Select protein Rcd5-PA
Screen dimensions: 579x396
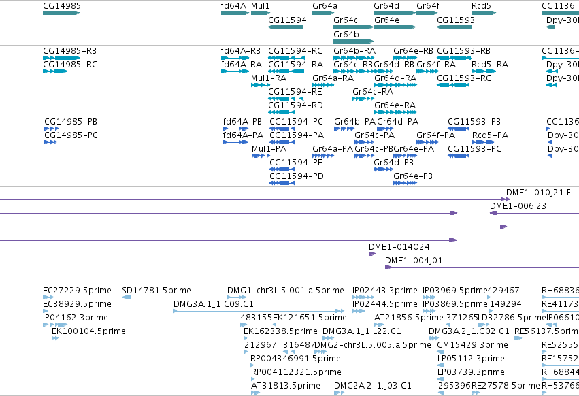[483, 142]
